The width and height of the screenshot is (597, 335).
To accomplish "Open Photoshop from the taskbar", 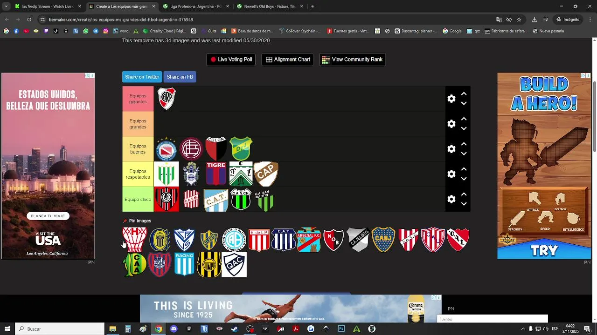I will click(x=341, y=329).
